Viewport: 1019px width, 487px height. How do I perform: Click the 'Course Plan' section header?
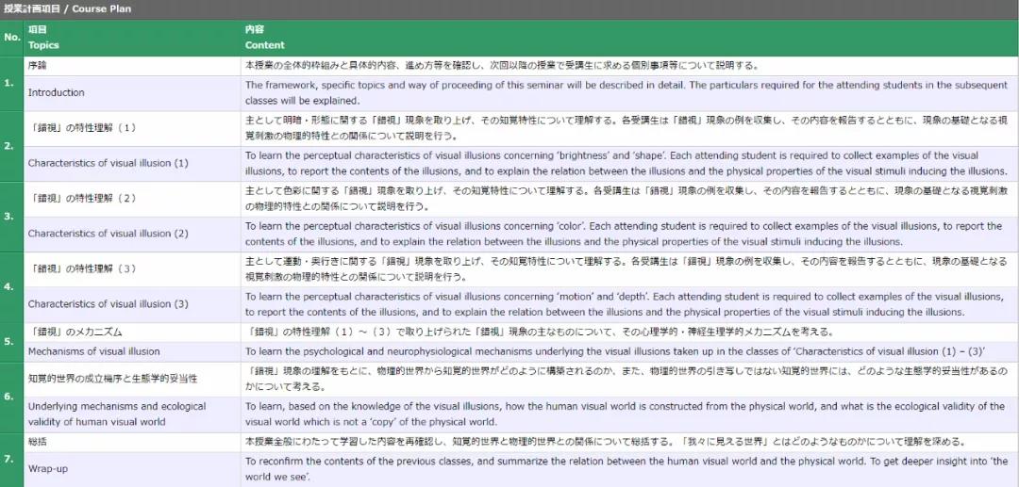tap(509, 9)
